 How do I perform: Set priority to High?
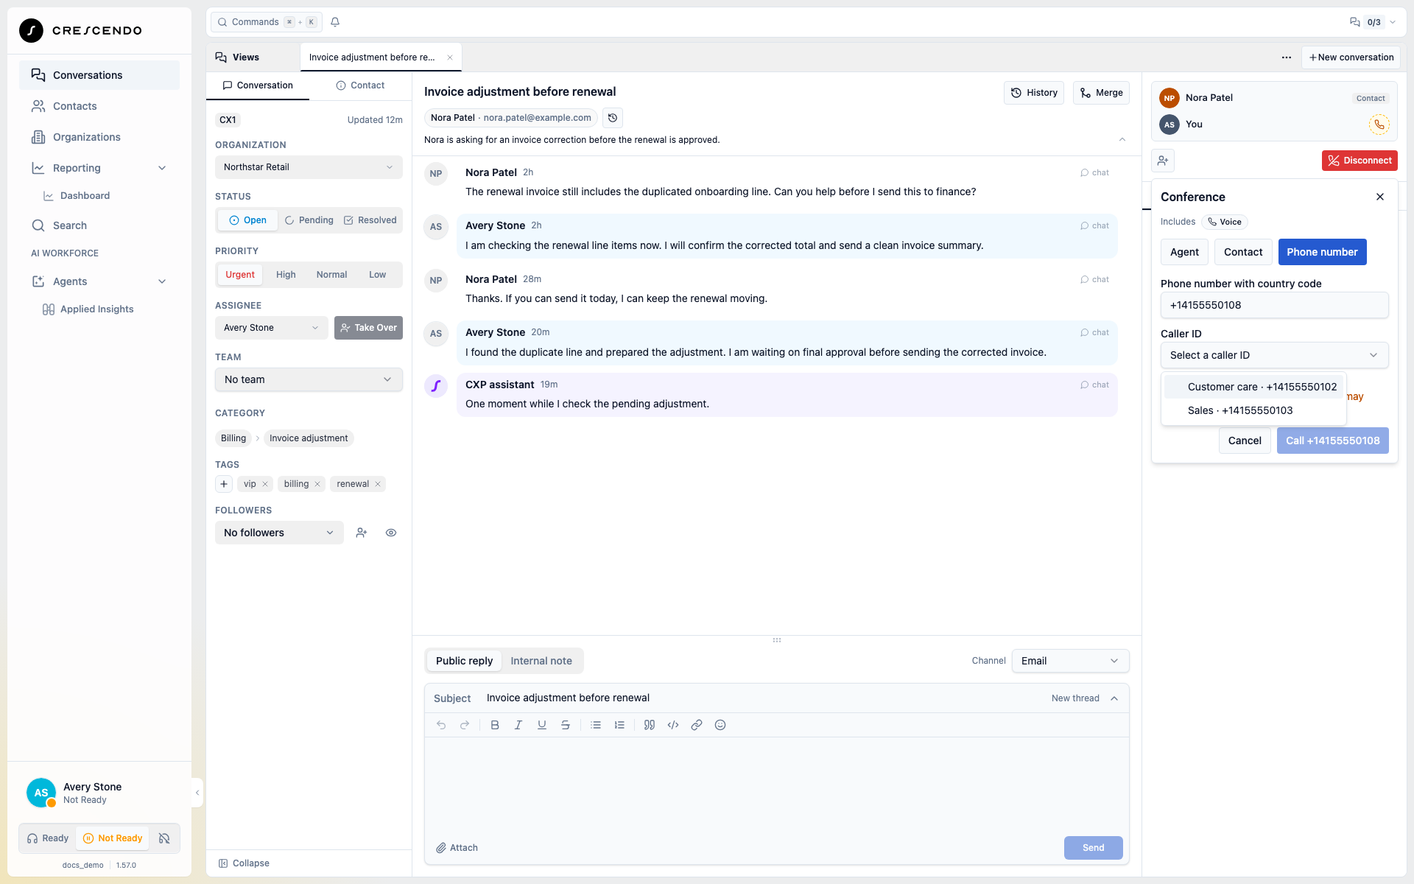[286, 275]
